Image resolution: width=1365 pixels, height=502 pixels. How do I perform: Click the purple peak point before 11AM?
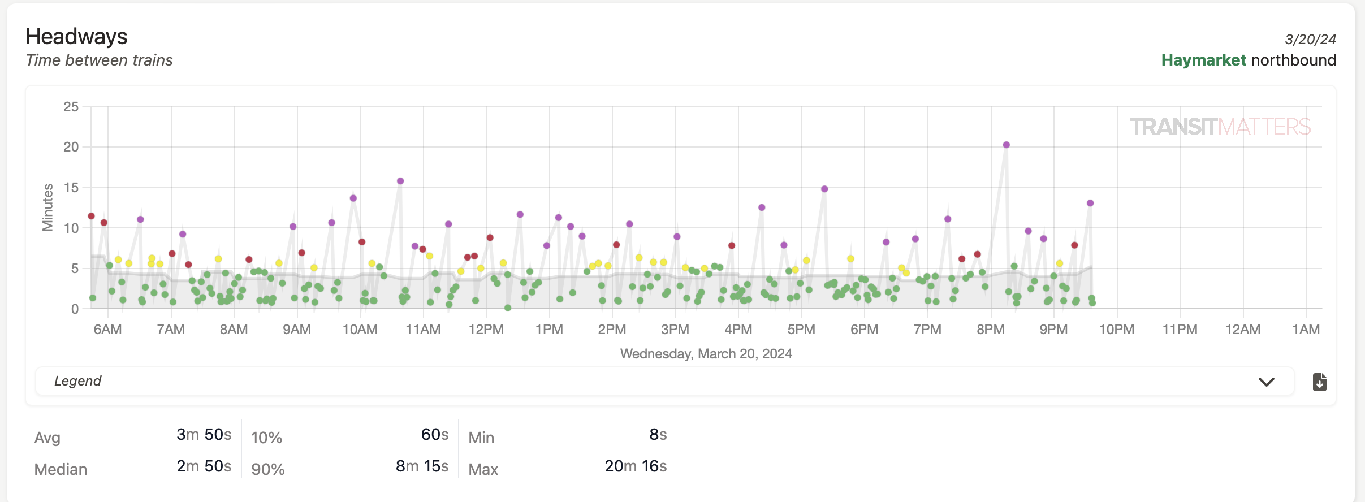pyautogui.click(x=400, y=181)
